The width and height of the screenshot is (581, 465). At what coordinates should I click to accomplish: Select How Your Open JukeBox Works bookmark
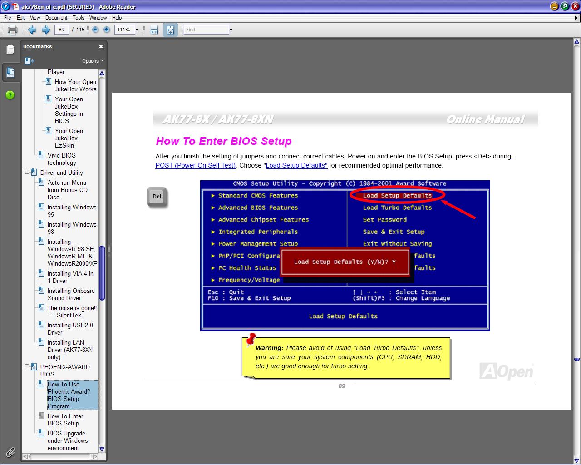coord(75,85)
